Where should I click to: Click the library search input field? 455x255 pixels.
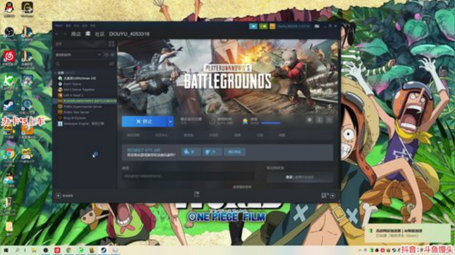click(x=84, y=64)
